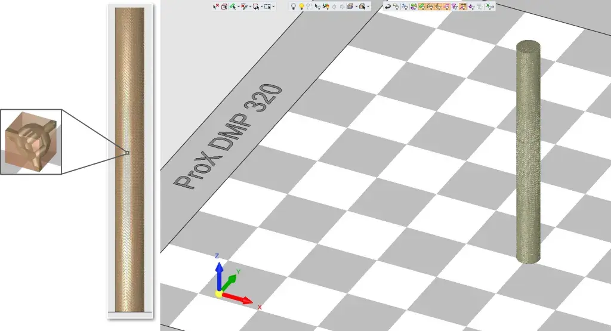Click the lattice unit cell thumbnail
Viewport: 611px width, 331px height.
[31, 142]
